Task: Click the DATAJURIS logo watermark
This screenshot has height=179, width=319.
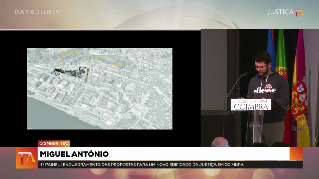Action: pos(37,12)
